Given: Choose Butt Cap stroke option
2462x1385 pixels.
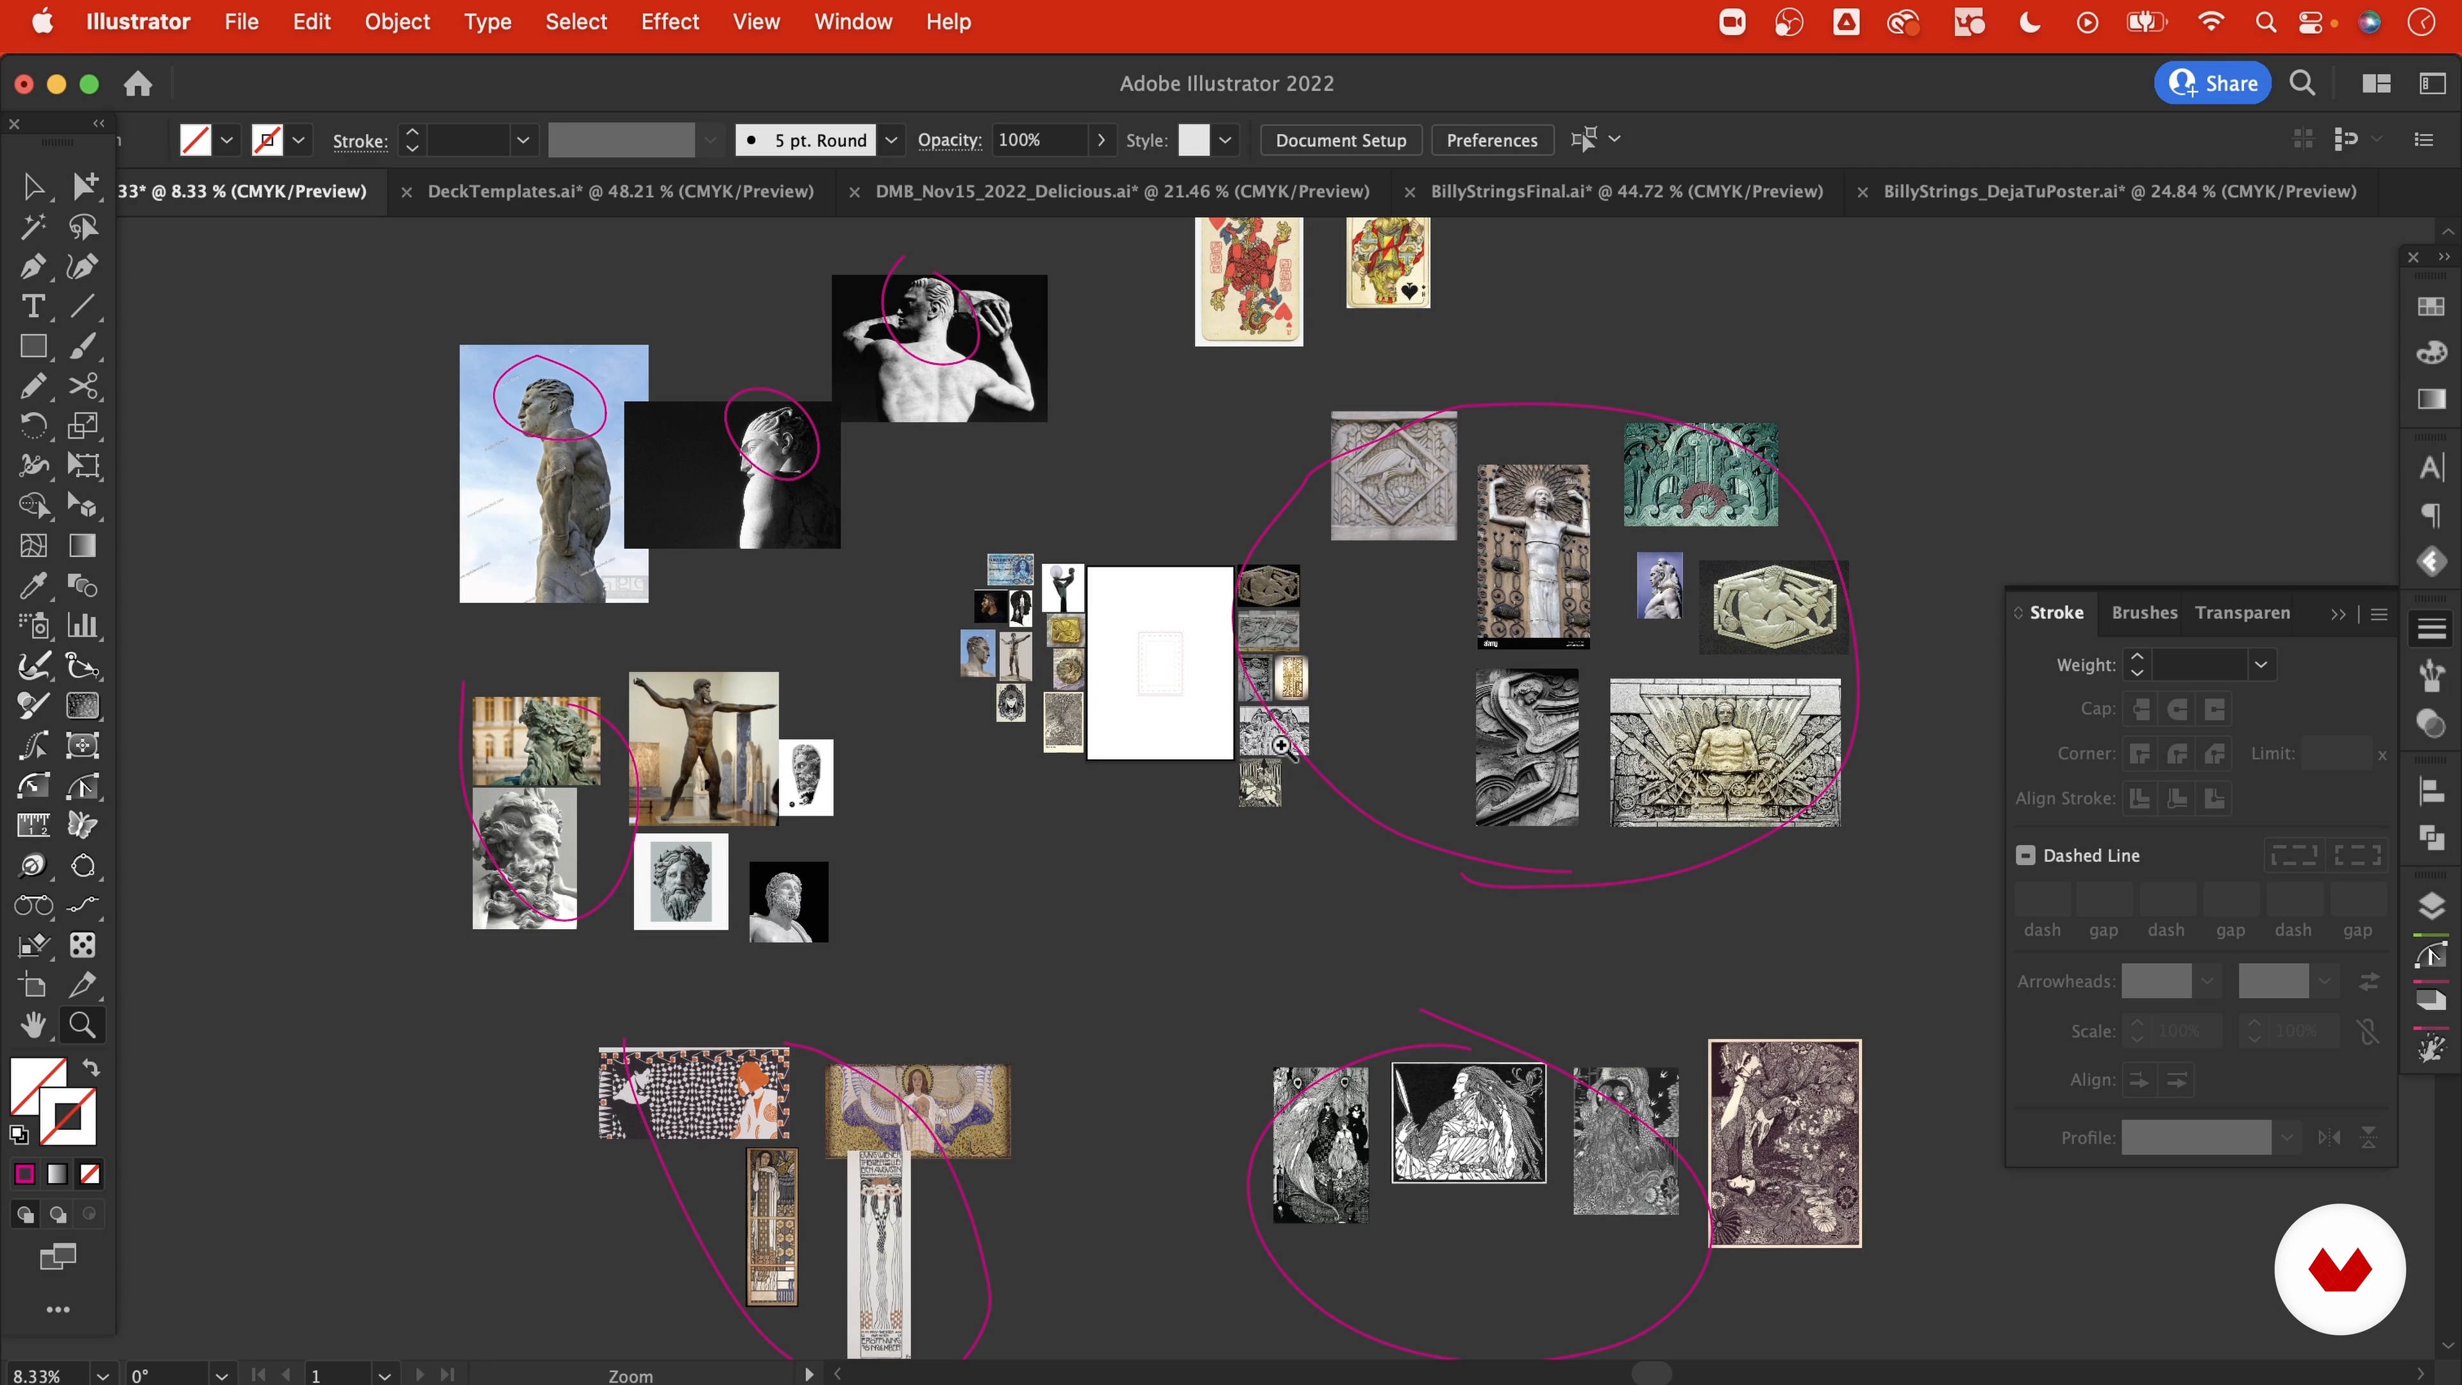Looking at the screenshot, I should [x=2141, y=709].
